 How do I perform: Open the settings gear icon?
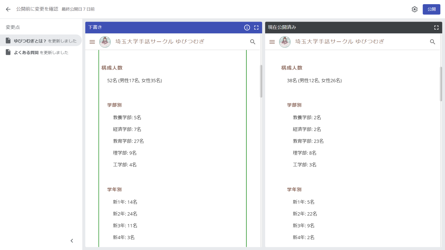[x=414, y=9]
